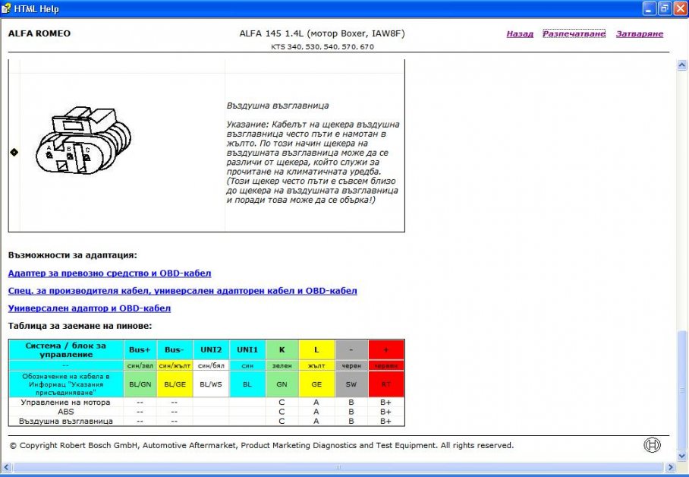This screenshot has width=689, height=477.
Task: Select the yellow GE cable cell
Action: point(316,384)
